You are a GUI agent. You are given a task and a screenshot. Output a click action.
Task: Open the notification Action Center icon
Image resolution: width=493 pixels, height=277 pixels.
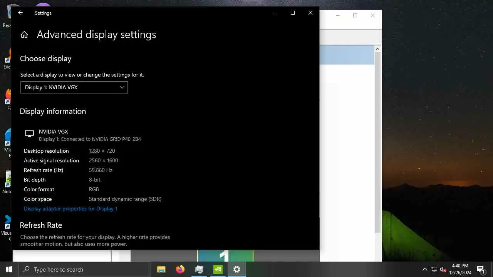pos(481,269)
